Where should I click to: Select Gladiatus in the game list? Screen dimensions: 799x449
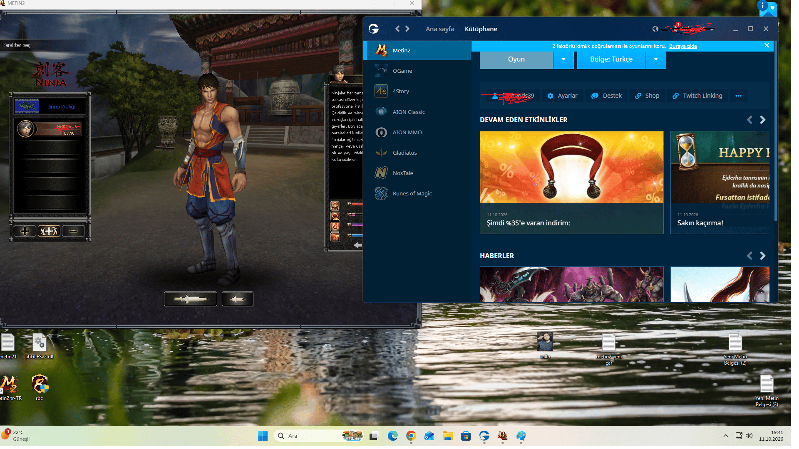417,153
